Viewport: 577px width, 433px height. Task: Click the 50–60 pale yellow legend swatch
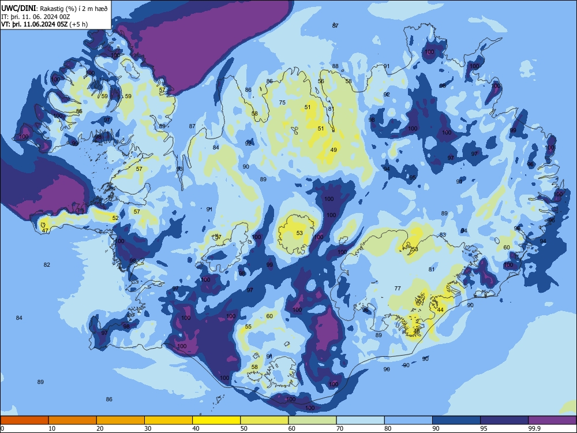(264, 420)
